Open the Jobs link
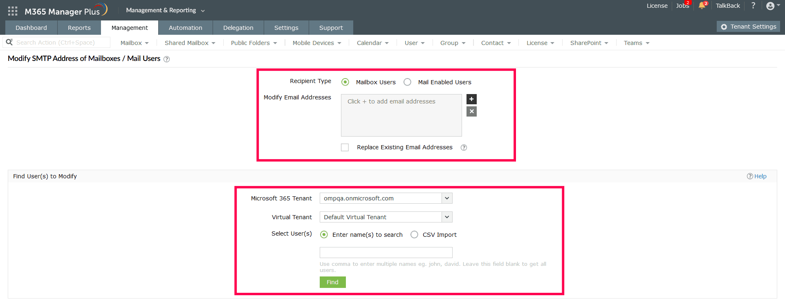This screenshot has height=301, width=785. pyautogui.click(x=682, y=6)
